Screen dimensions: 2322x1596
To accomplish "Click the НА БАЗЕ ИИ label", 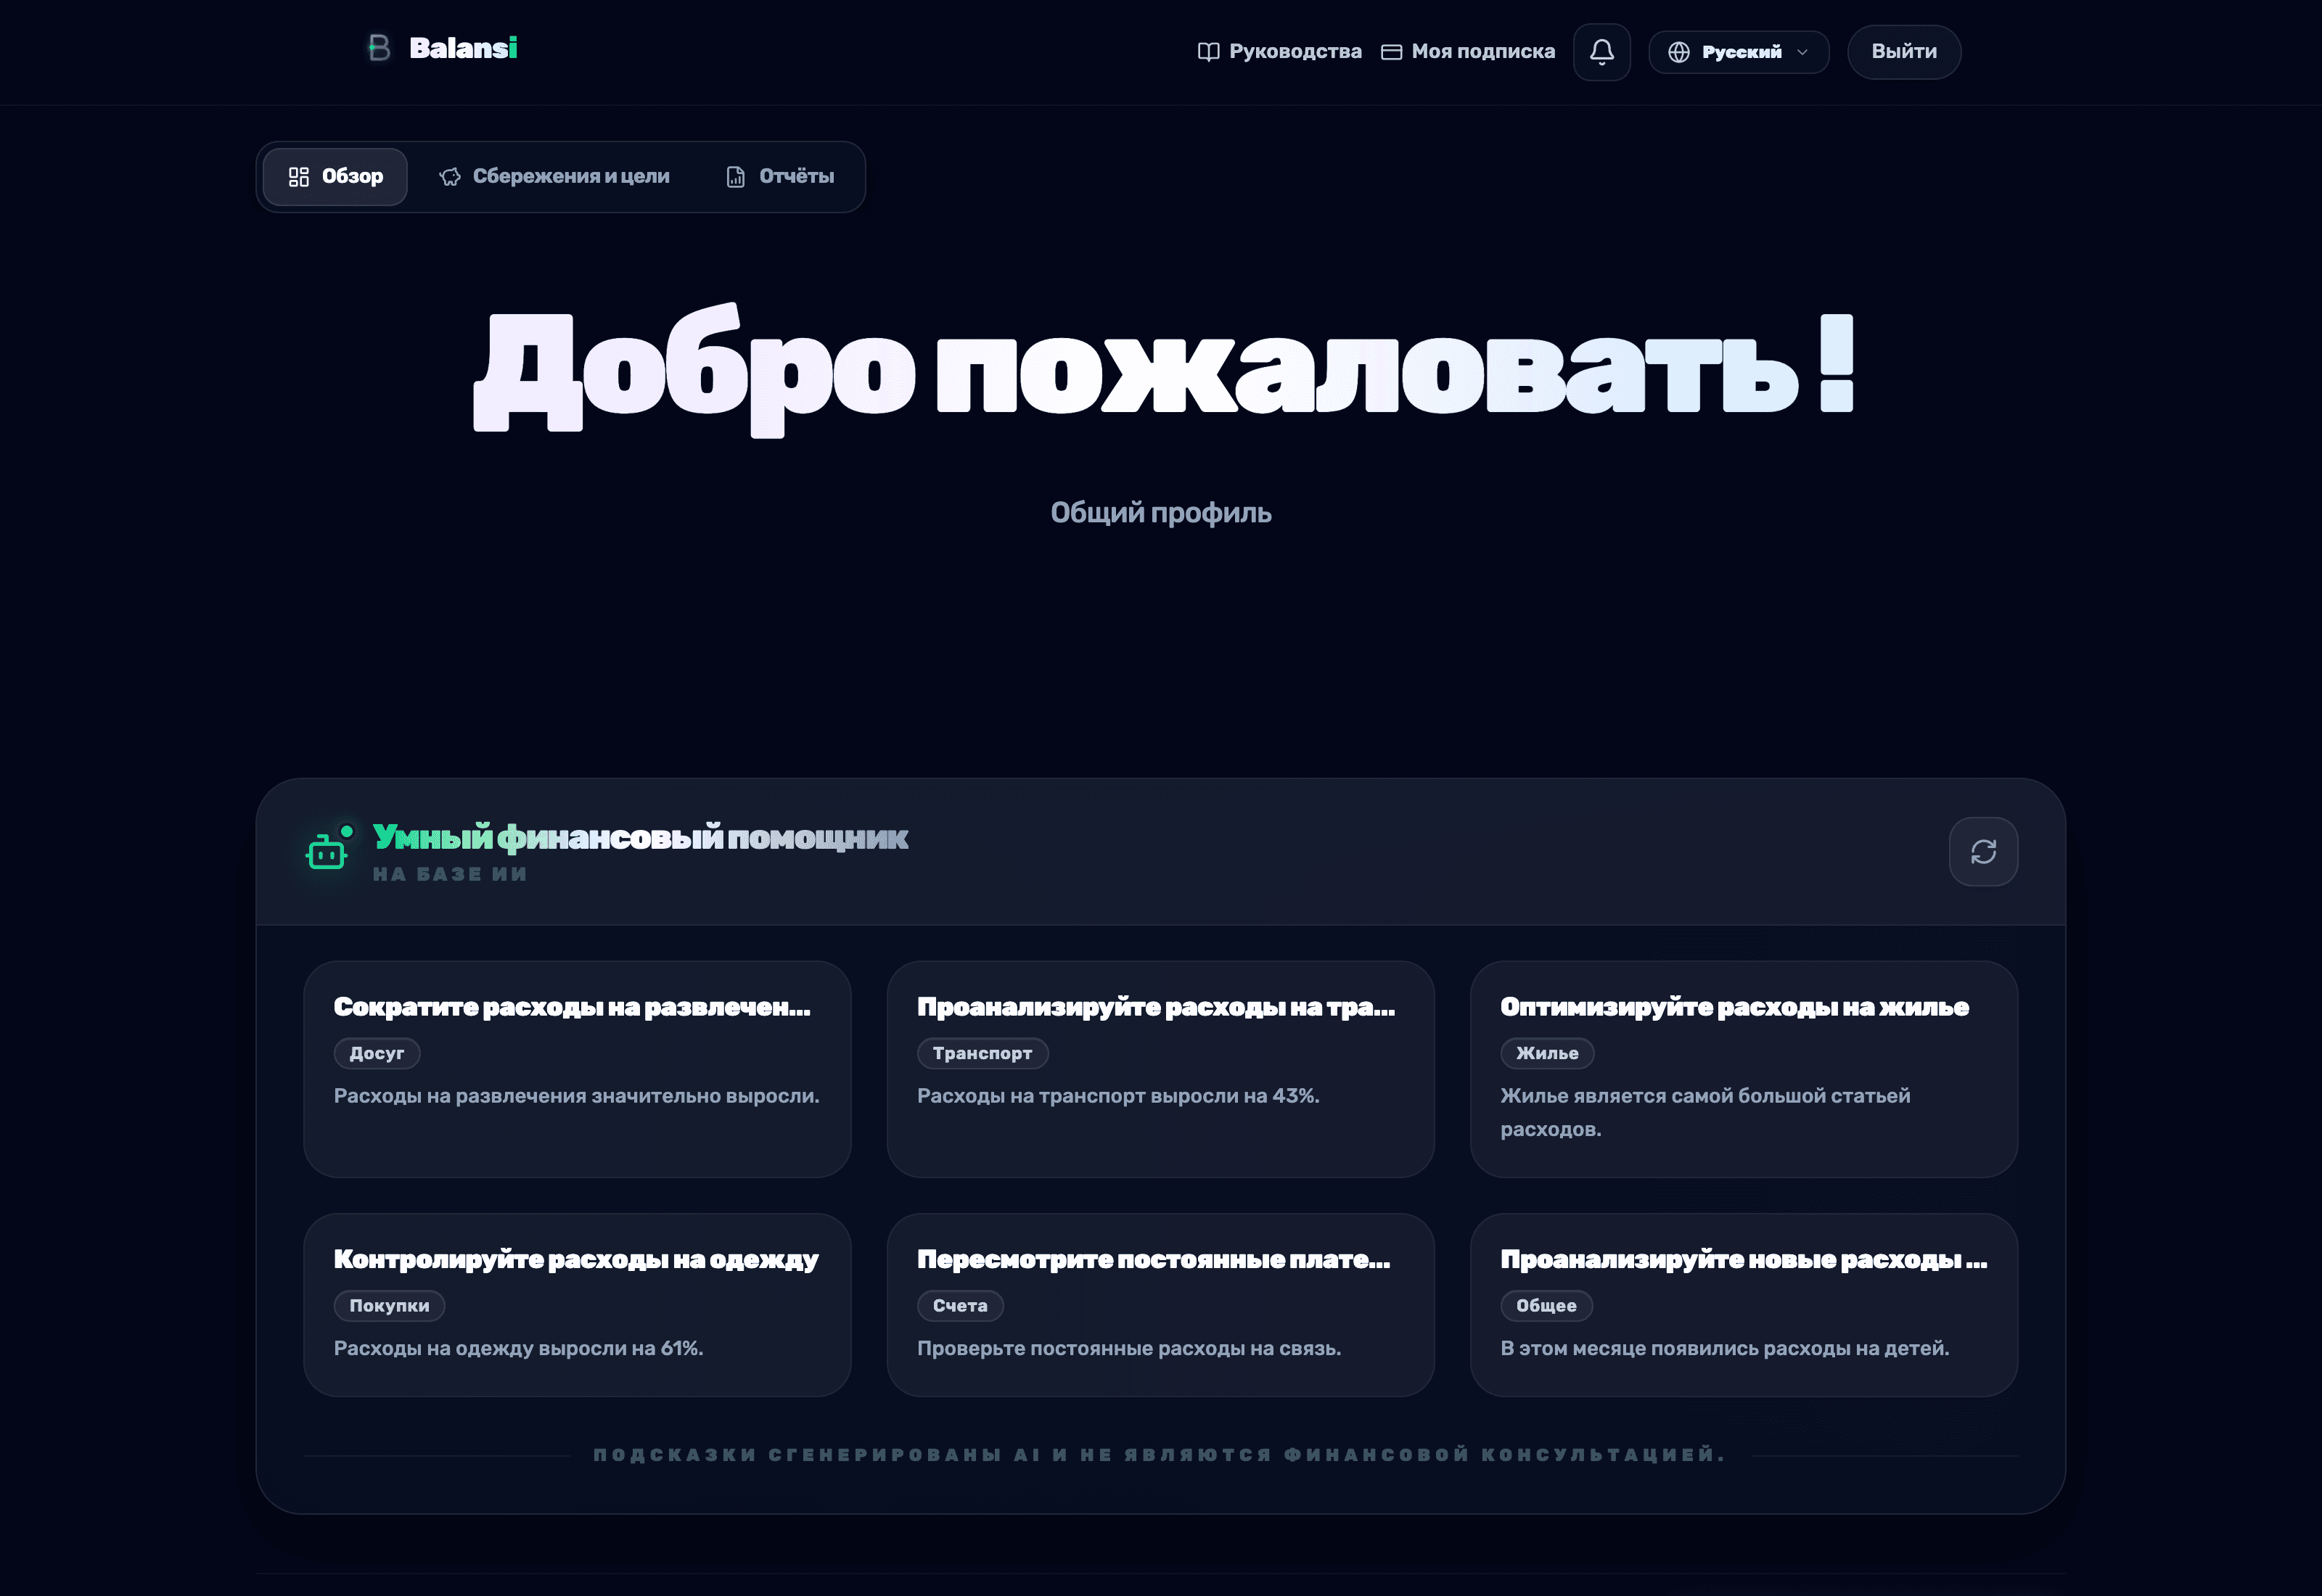I will tap(450, 874).
